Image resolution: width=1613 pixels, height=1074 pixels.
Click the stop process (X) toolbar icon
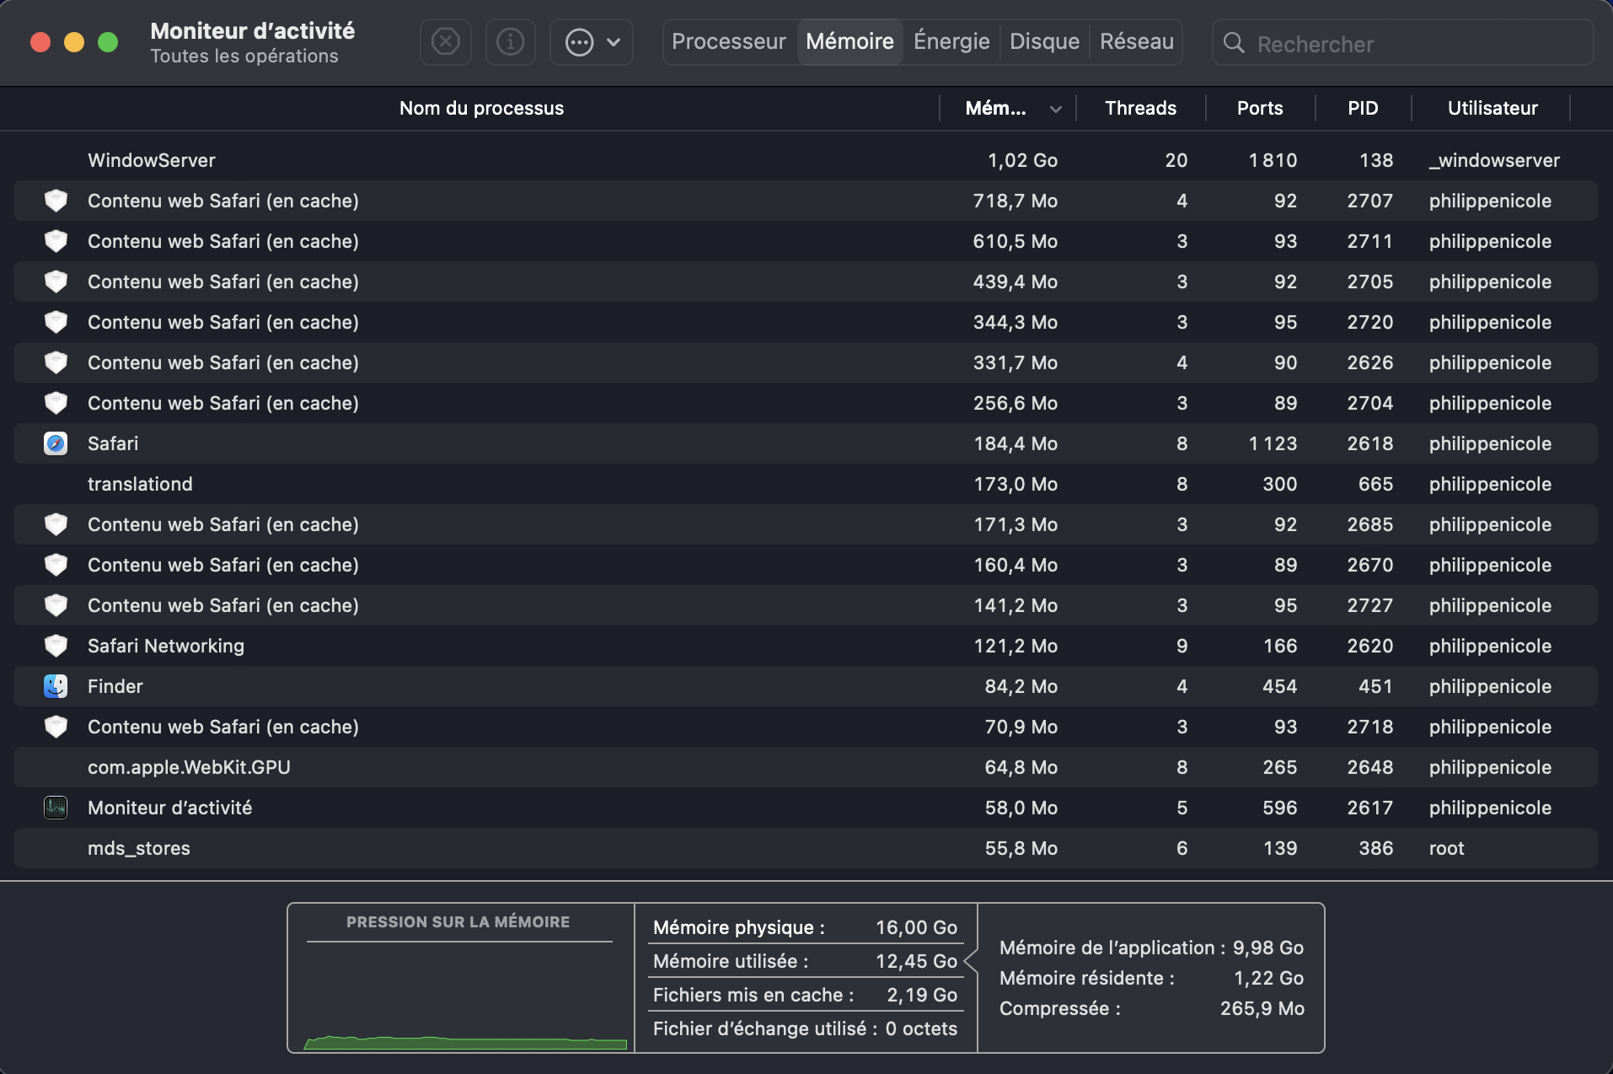[445, 41]
